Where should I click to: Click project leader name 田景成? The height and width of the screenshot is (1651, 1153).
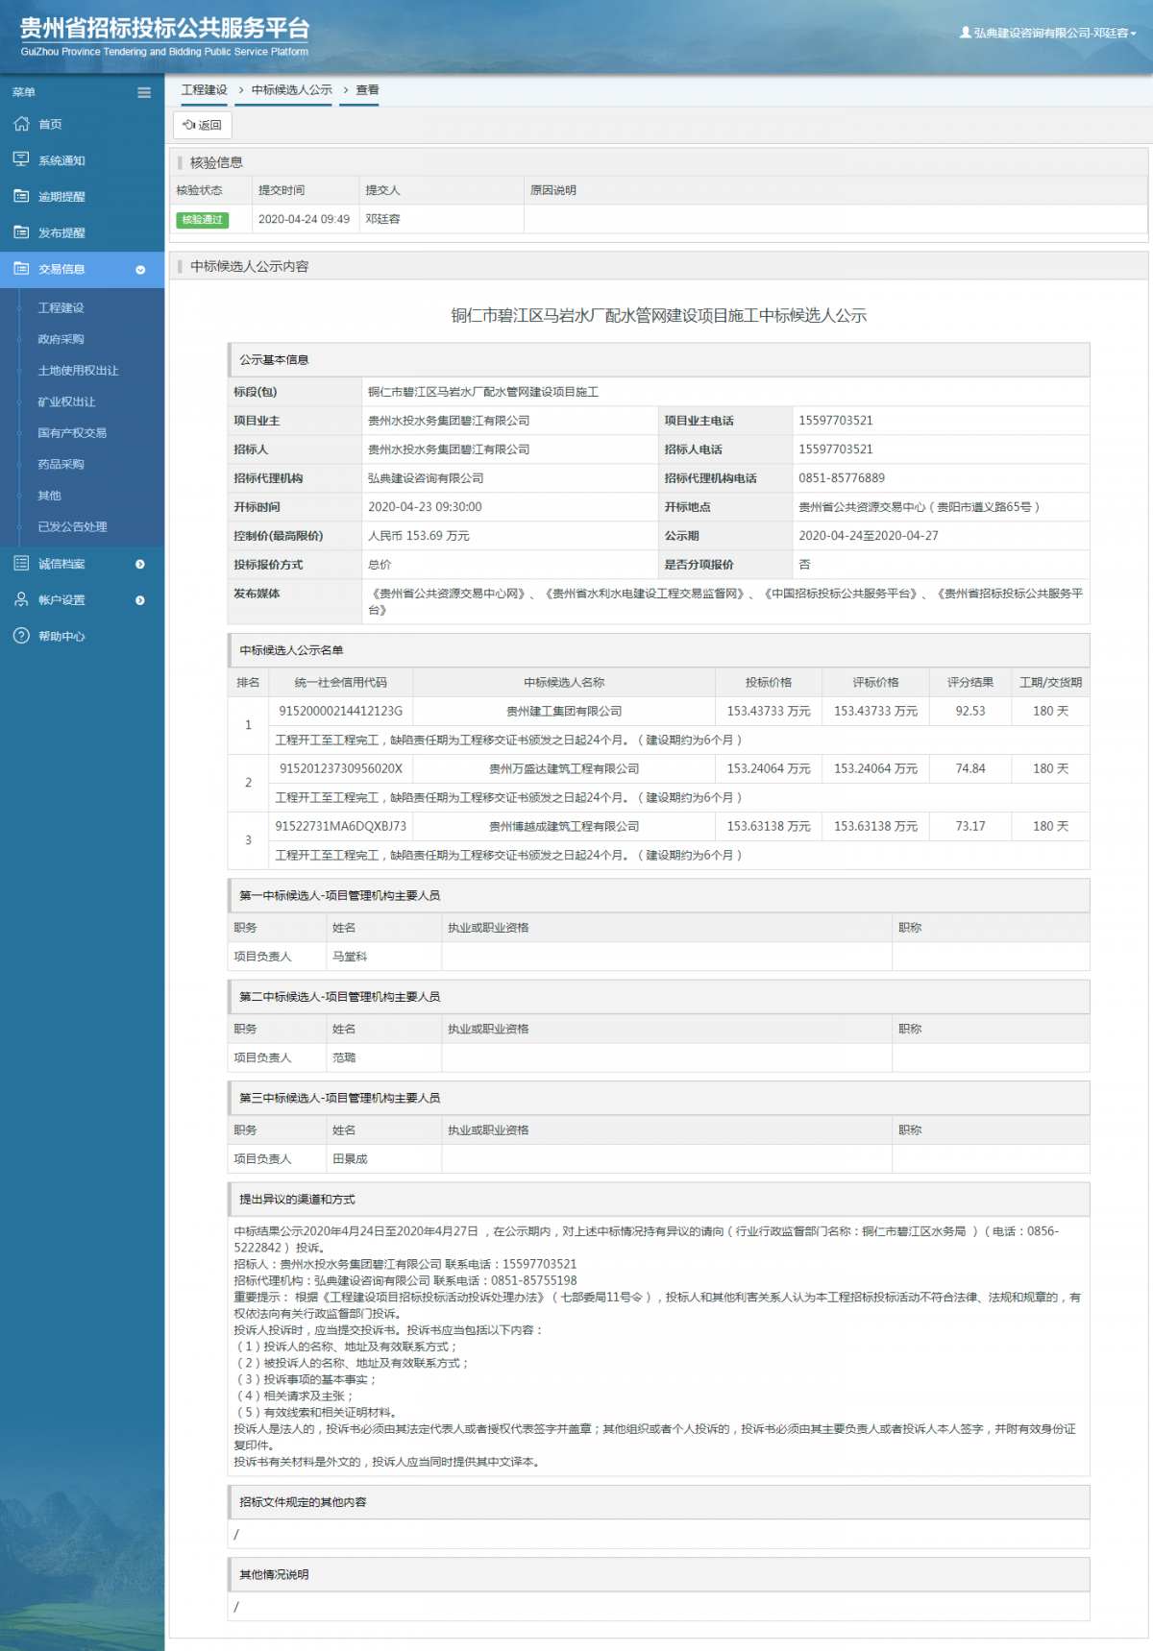[x=350, y=1159]
